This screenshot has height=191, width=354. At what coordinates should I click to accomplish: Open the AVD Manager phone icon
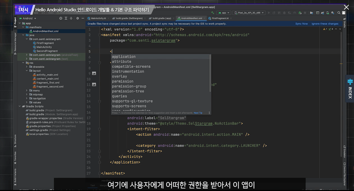pos(327,13)
